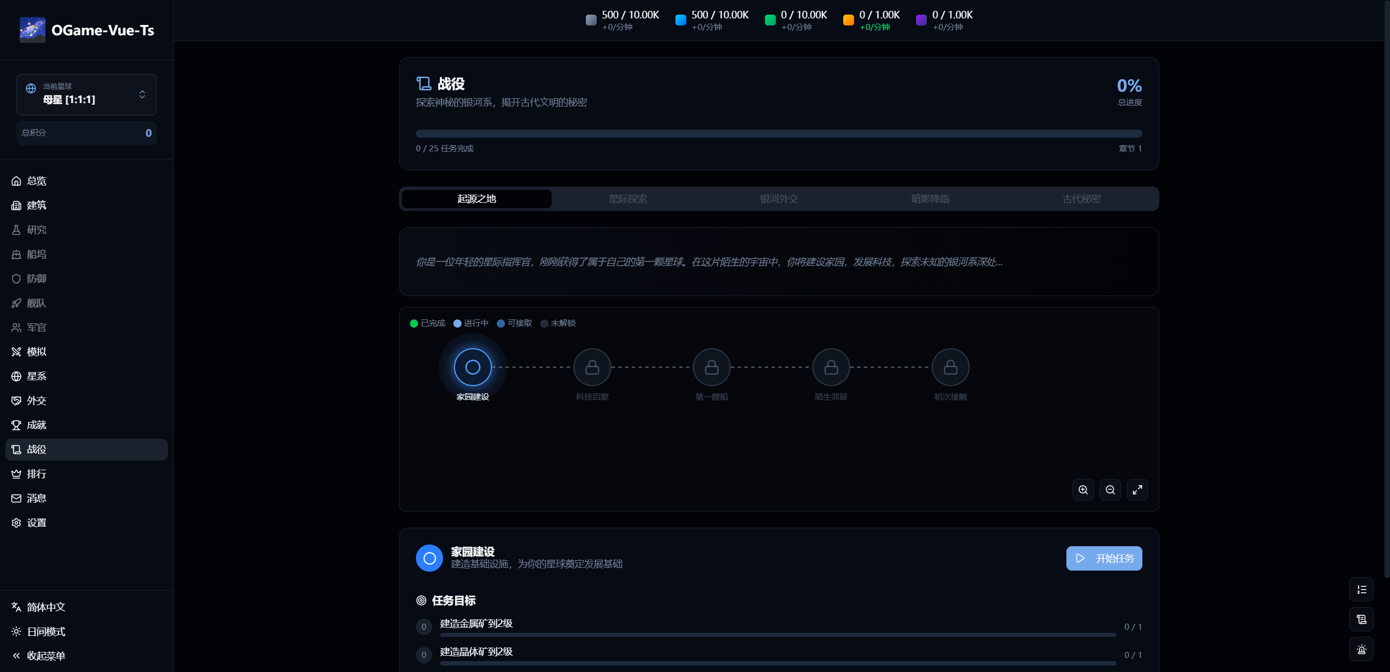The width and height of the screenshot is (1390, 672).
Task: Switch to the 暗影降临 chapter tab
Action: [x=930, y=199]
